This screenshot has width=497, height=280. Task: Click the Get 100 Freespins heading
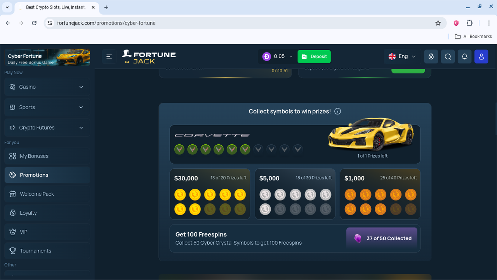pyautogui.click(x=201, y=234)
